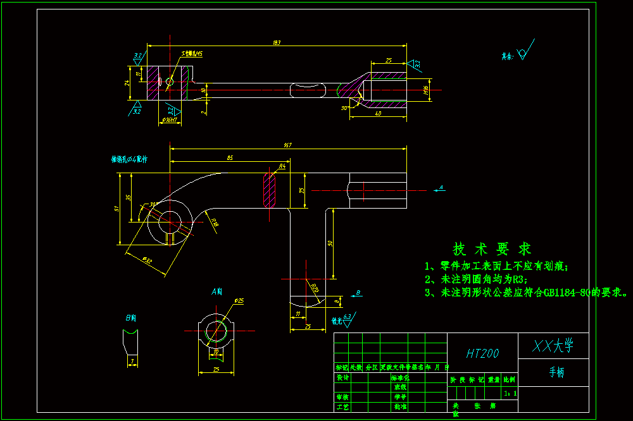Select the 85 dimension text
This screenshot has width=633, height=421.
(x=230, y=158)
